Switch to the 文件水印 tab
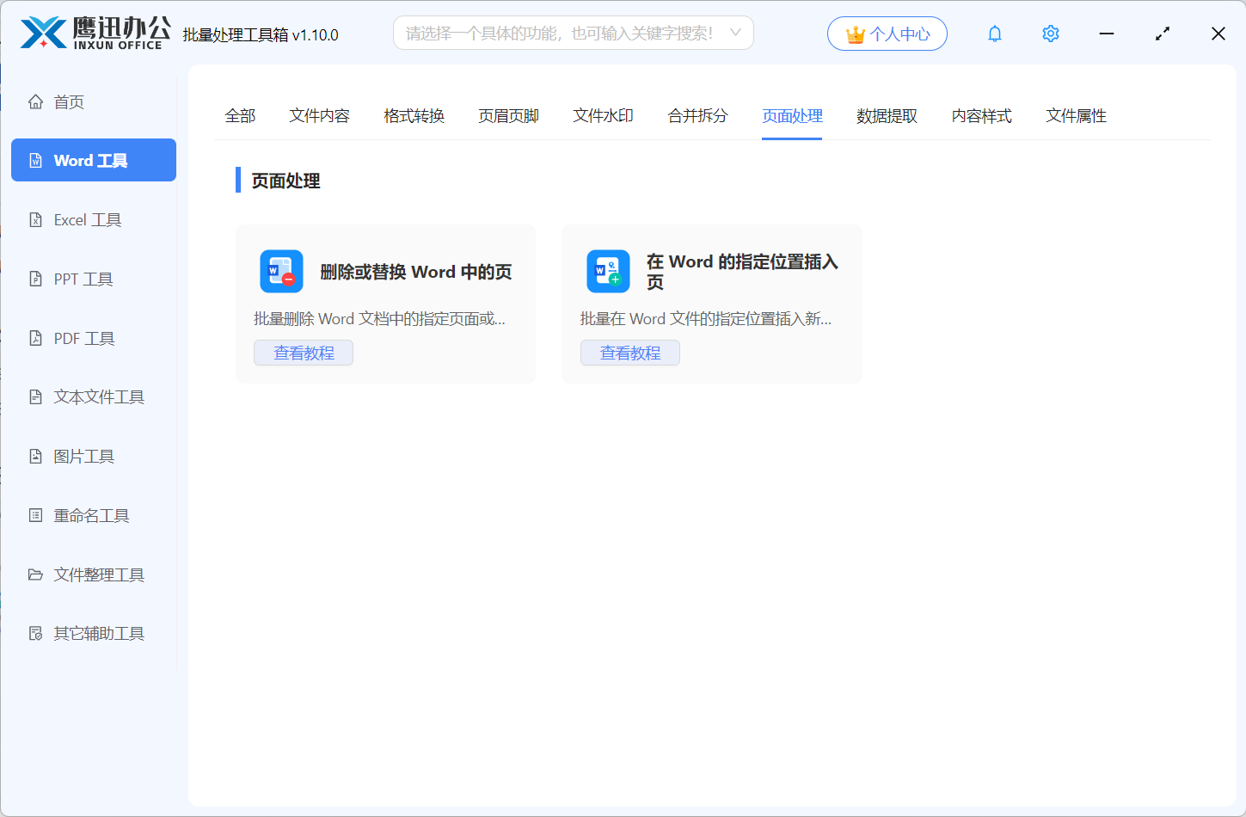1246x817 pixels. [x=603, y=115]
